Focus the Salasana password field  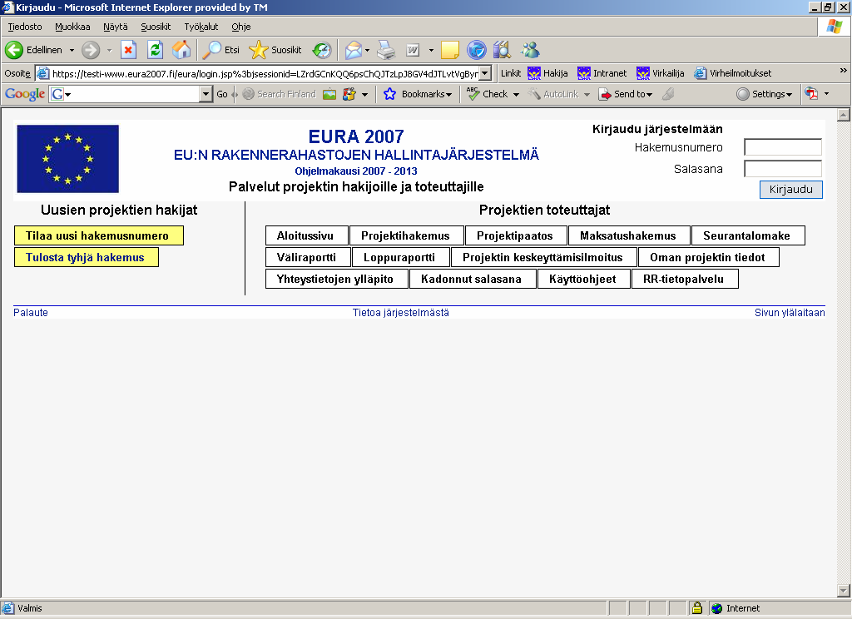782,168
